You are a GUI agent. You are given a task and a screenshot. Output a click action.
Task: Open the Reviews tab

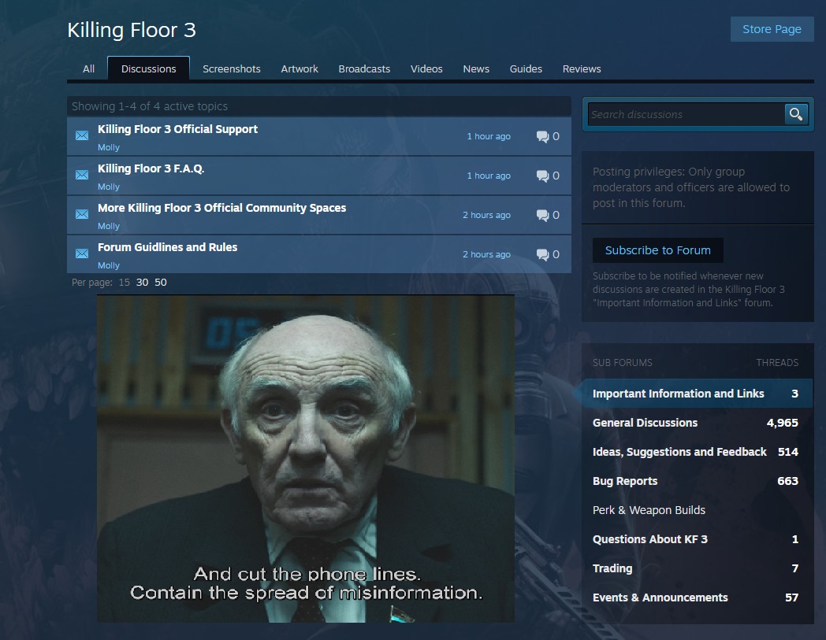tap(582, 69)
